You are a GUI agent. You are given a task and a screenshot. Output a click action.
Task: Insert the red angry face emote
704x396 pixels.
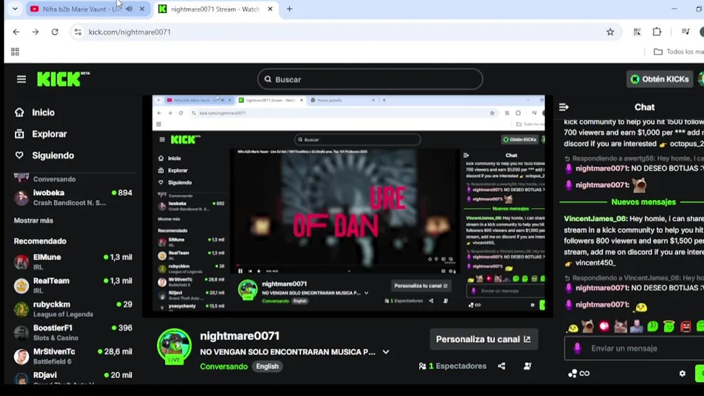point(685,327)
